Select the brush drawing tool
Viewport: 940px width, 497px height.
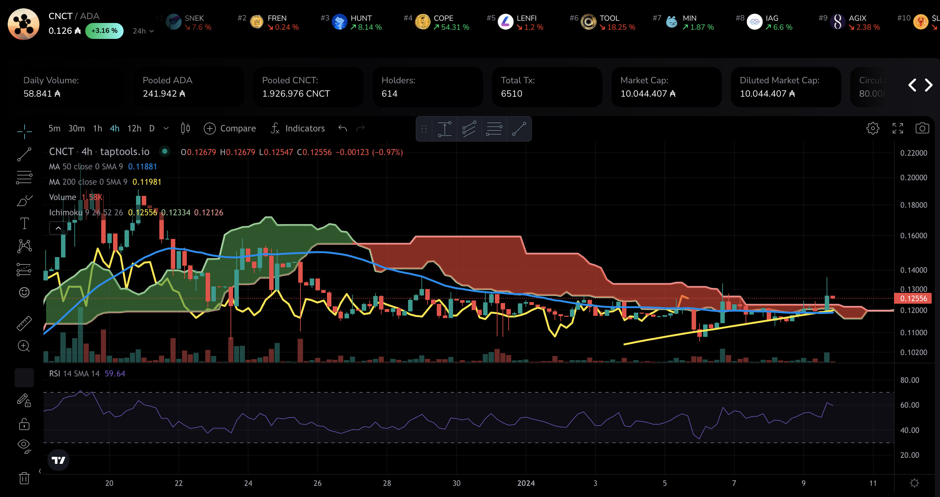[x=25, y=200]
